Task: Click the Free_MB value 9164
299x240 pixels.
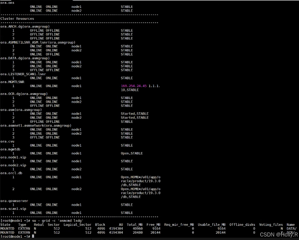Action: point(156,228)
